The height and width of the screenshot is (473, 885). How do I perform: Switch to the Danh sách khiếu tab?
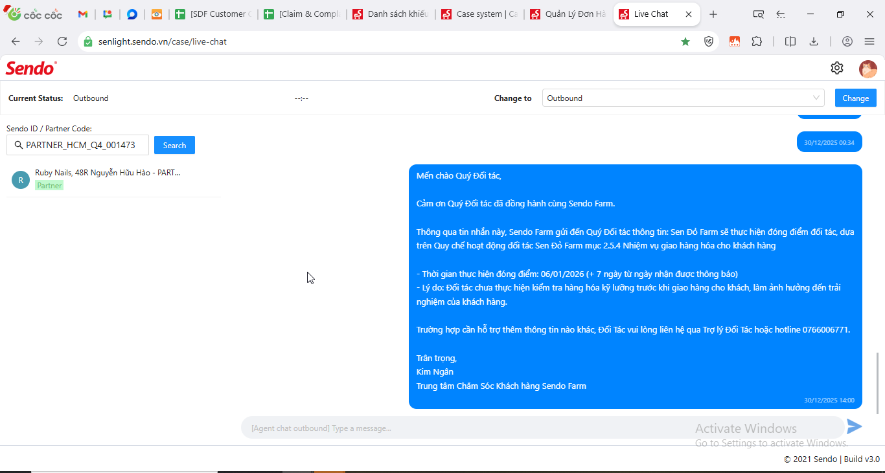[x=390, y=14]
